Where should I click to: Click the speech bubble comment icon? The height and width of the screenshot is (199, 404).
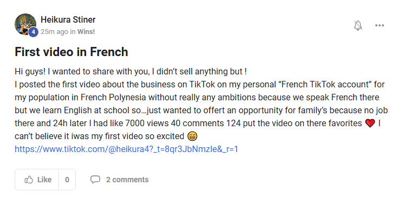point(95,180)
